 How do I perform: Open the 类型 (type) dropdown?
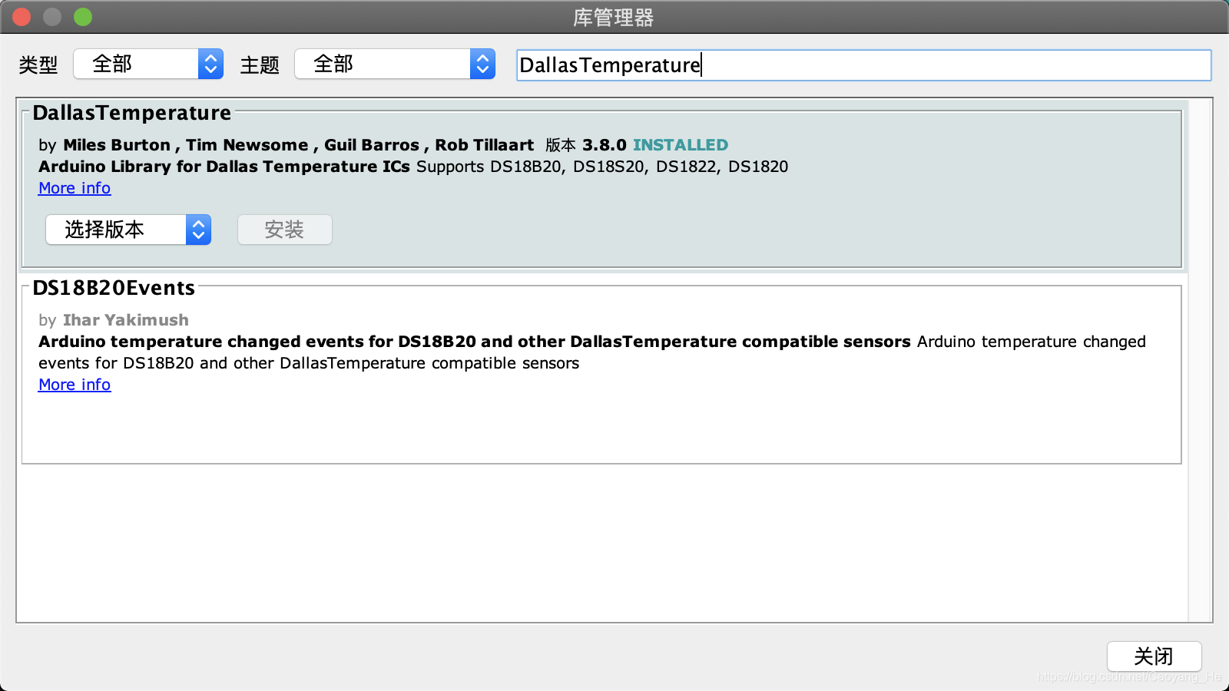tap(148, 64)
